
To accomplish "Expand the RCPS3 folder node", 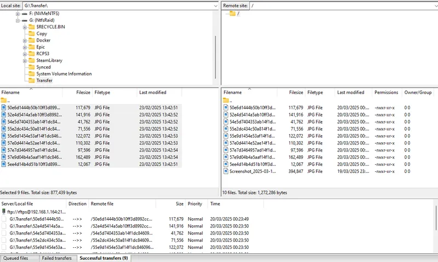I will tap(25, 54).
